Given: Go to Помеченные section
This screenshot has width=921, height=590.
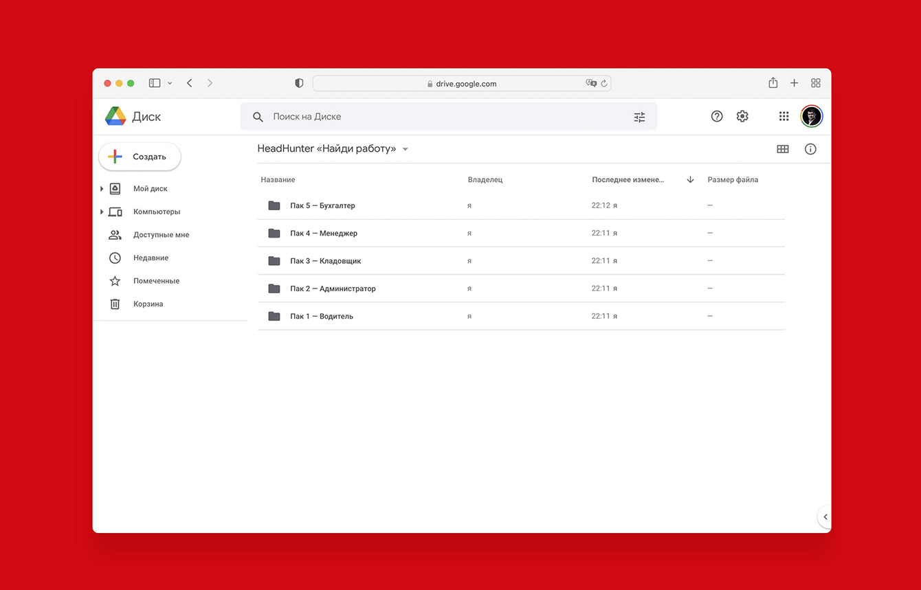Looking at the screenshot, I should coord(157,281).
